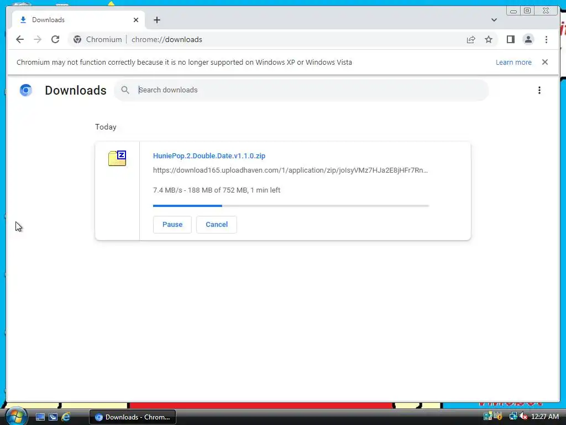Open the HuniePop.2.Double.Date.v1.1.0.zip file link
The image size is (566, 425).
click(209, 156)
